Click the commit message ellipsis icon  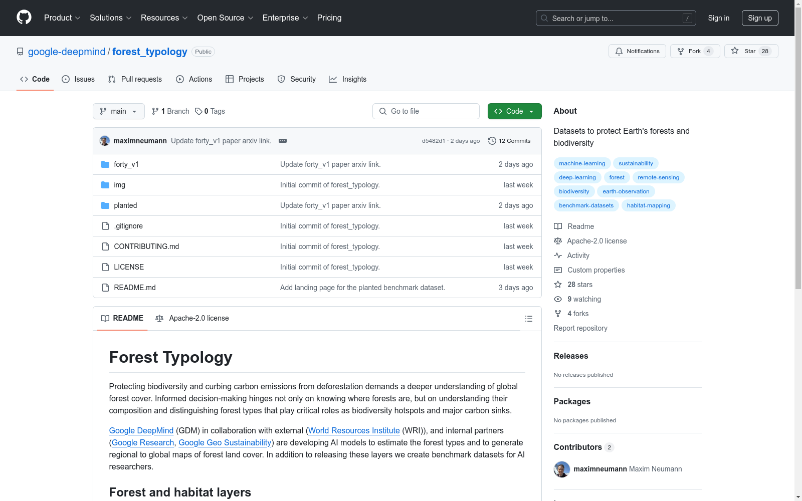[x=283, y=141]
